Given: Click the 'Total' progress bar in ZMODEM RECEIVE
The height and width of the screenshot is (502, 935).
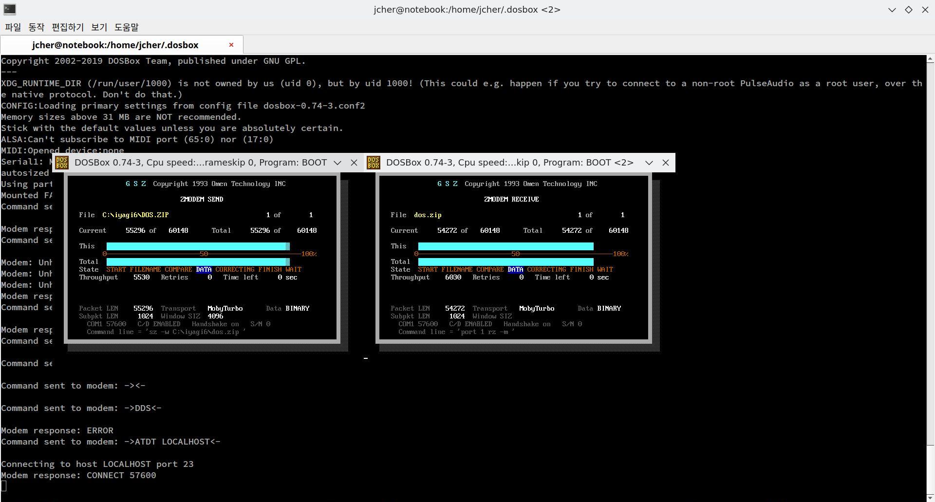Looking at the screenshot, I should point(505,262).
